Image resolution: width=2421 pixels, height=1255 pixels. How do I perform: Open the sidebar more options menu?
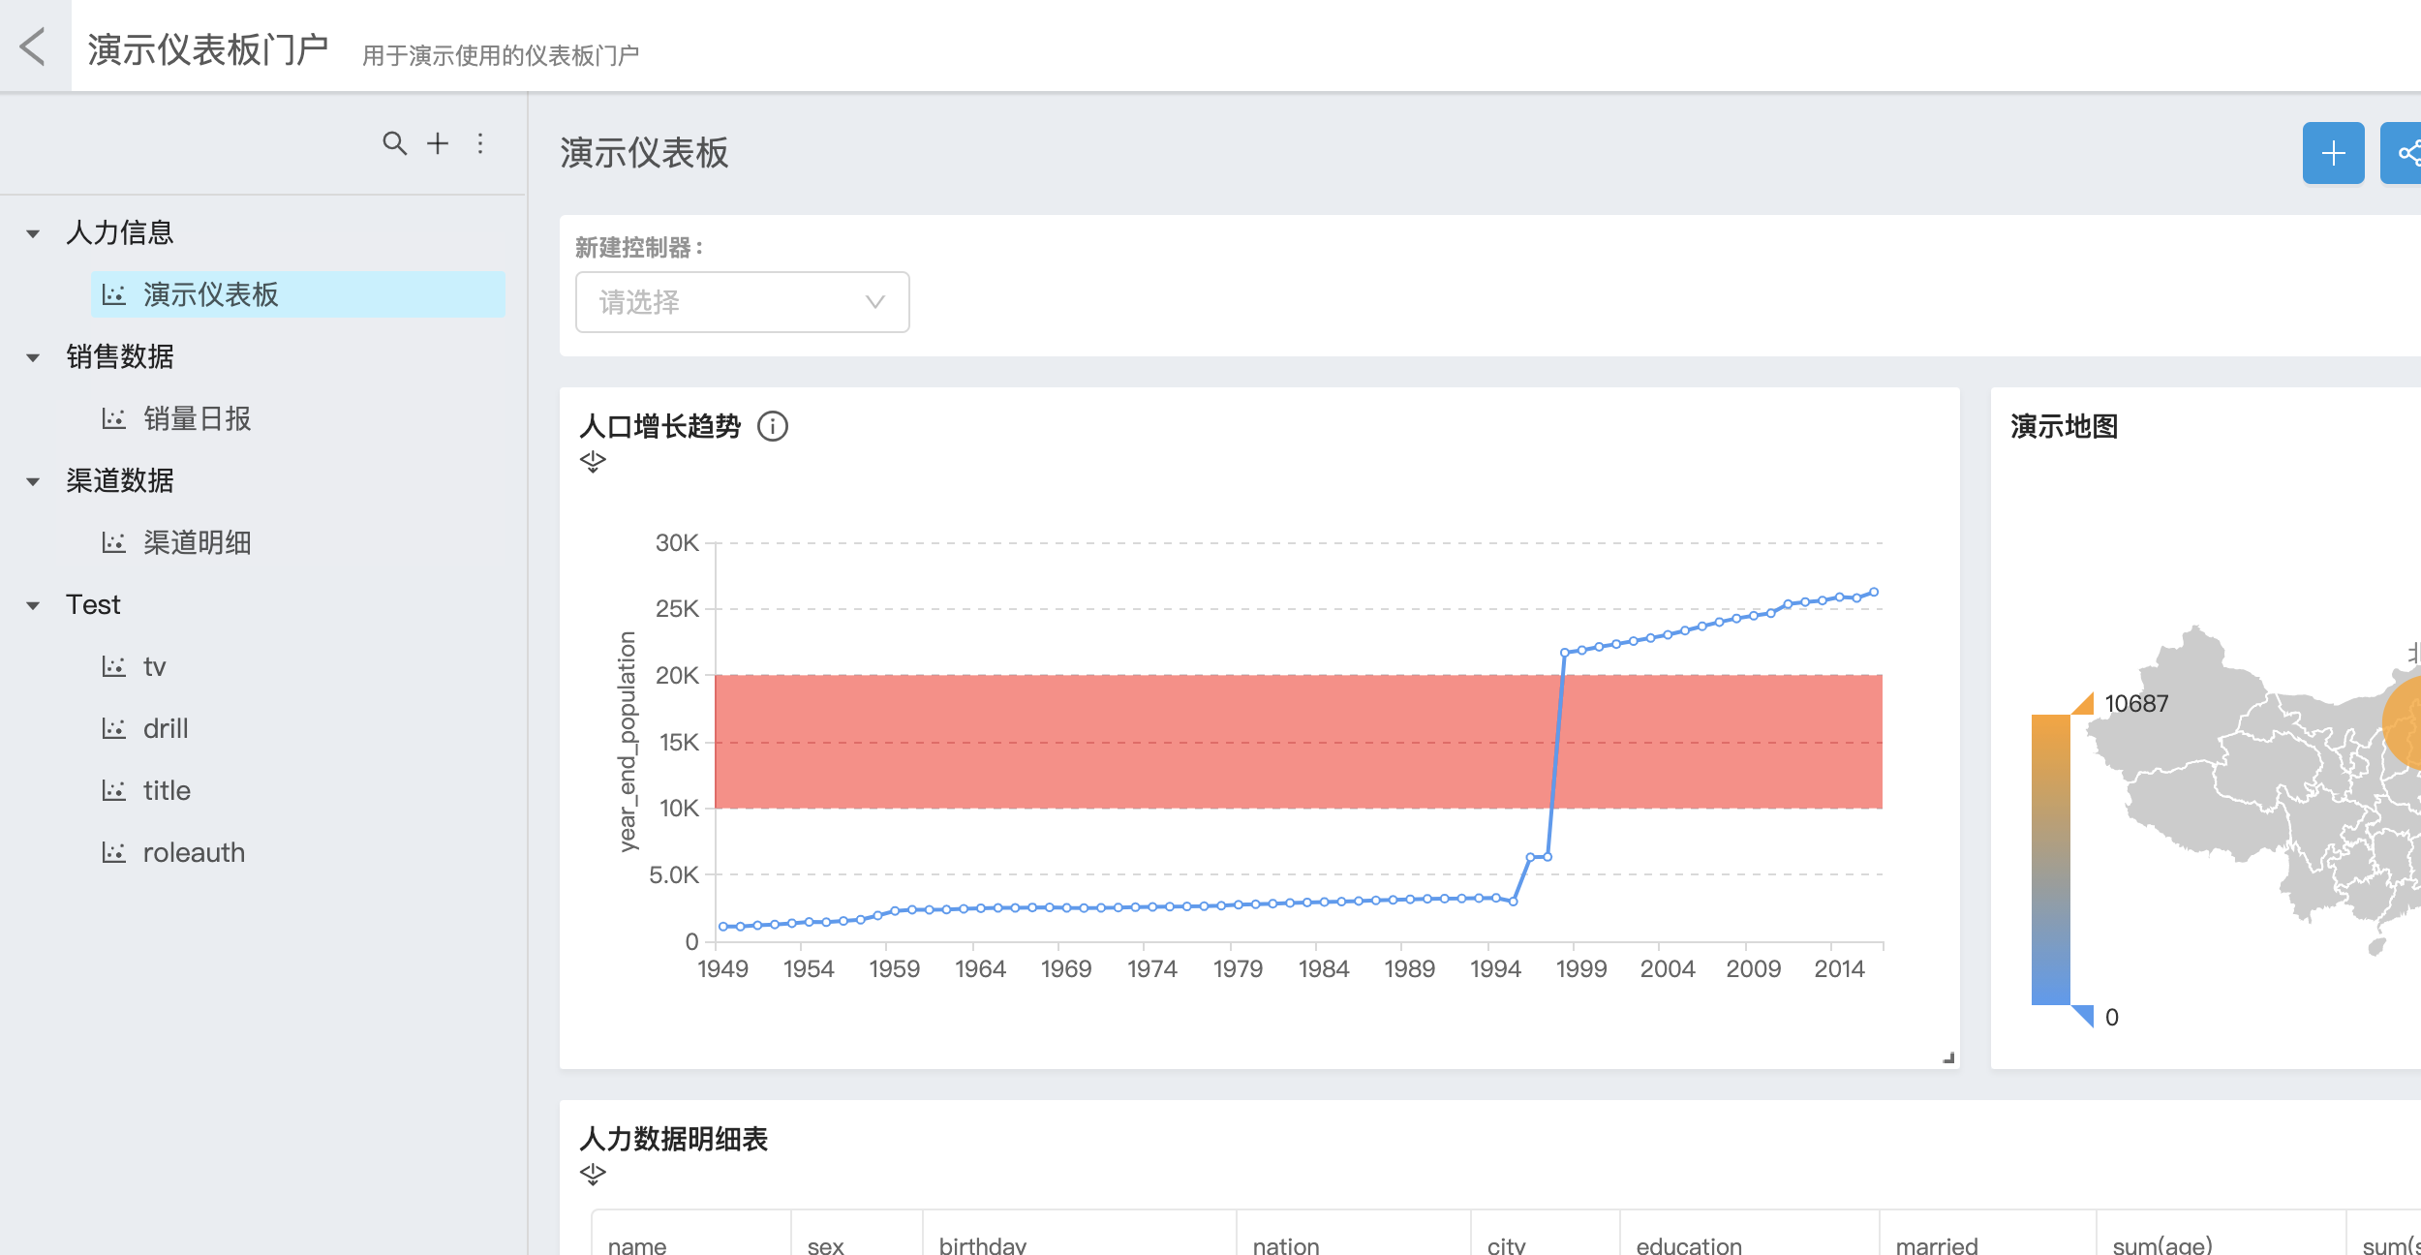tap(480, 143)
